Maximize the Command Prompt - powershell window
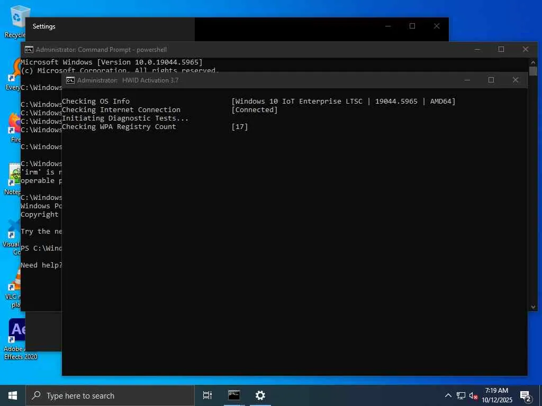Image resolution: width=542 pixels, height=406 pixels. [501, 49]
